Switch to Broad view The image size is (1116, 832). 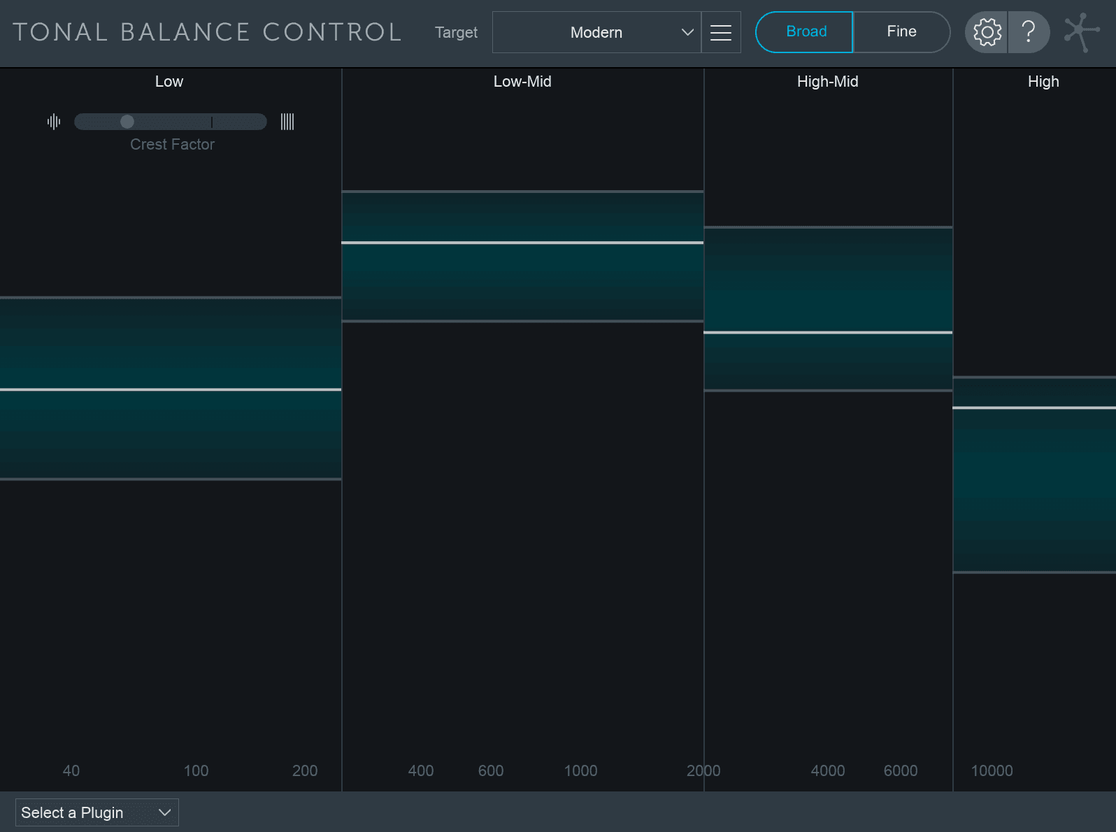[x=805, y=32]
